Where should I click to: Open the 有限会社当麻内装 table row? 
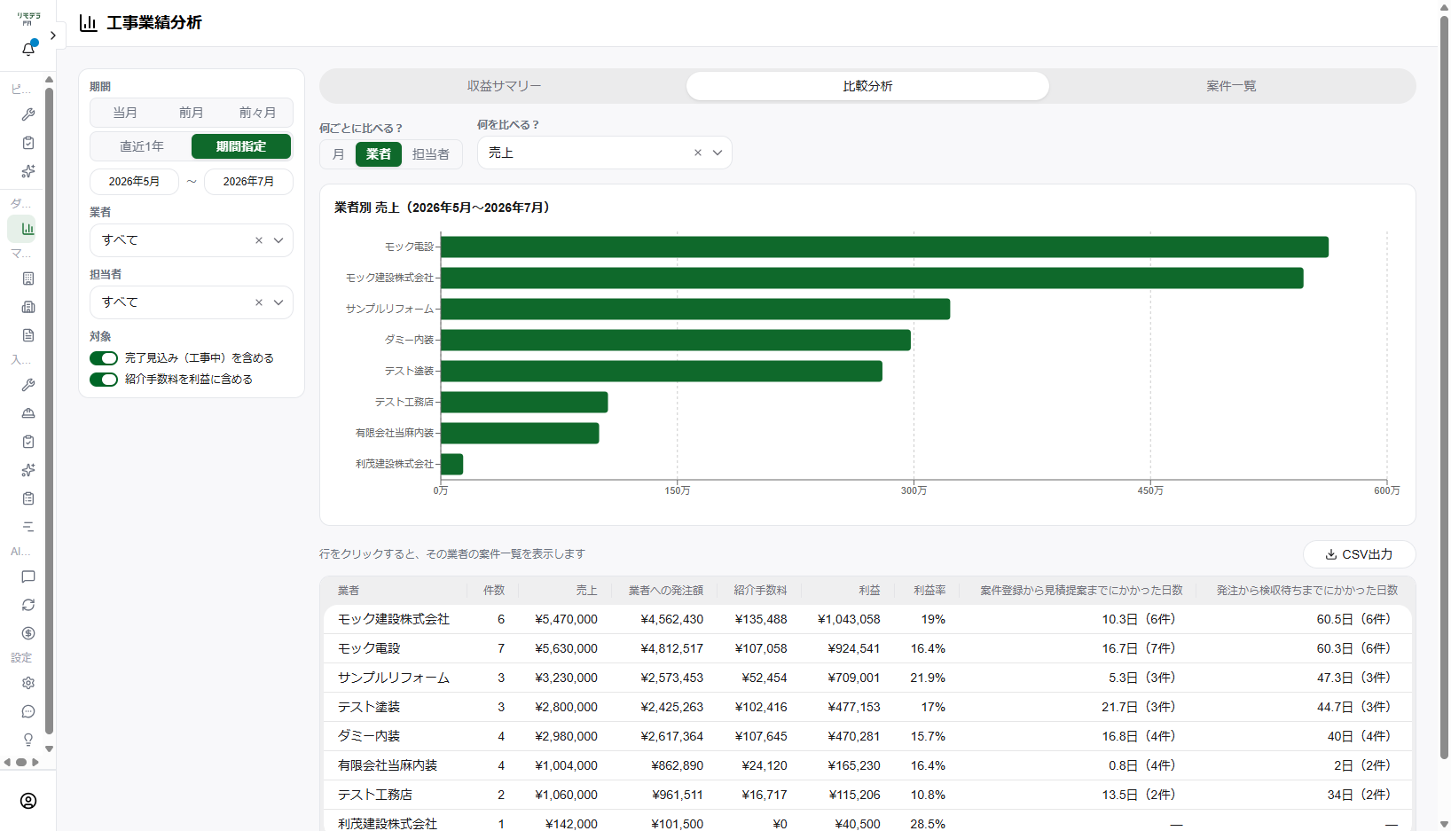pyautogui.click(x=867, y=765)
